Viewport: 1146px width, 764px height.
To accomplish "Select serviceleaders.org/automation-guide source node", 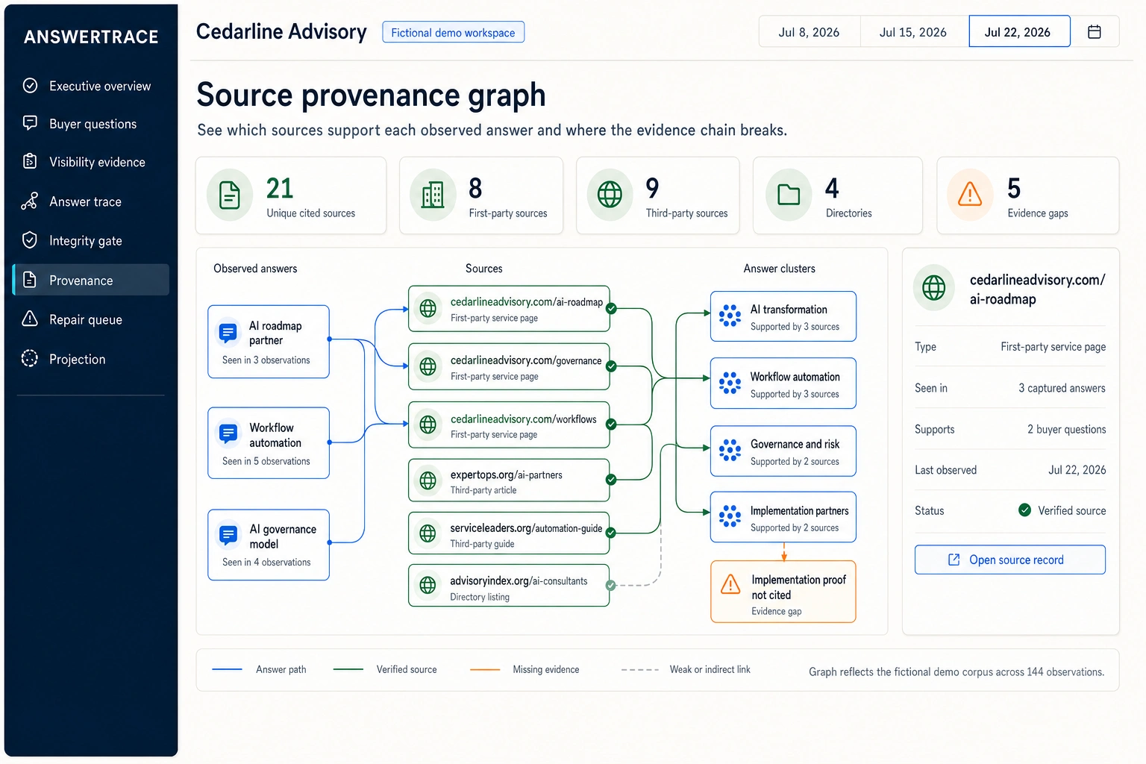I will 509,533.
